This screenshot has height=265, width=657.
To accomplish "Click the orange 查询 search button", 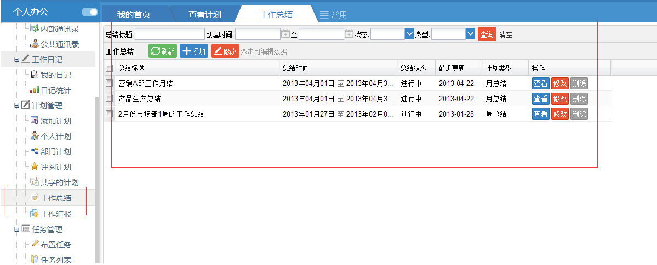I will click(487, 34).
